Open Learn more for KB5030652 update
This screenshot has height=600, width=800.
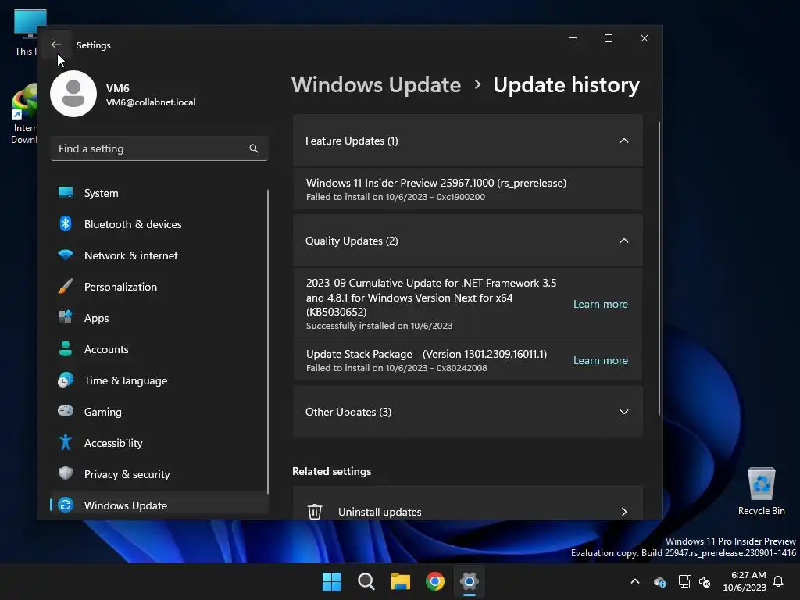(x=601, y=304)
